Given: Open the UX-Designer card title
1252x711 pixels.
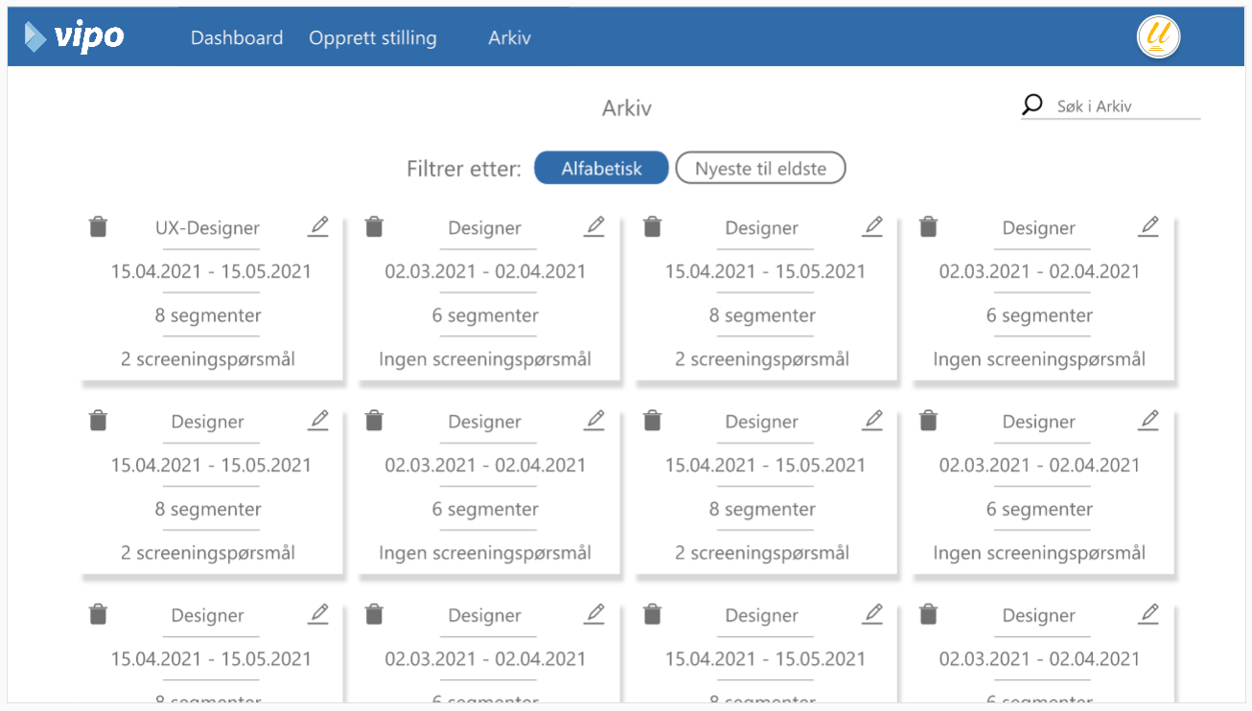Looking at the screenshot, I should (207, 228).
